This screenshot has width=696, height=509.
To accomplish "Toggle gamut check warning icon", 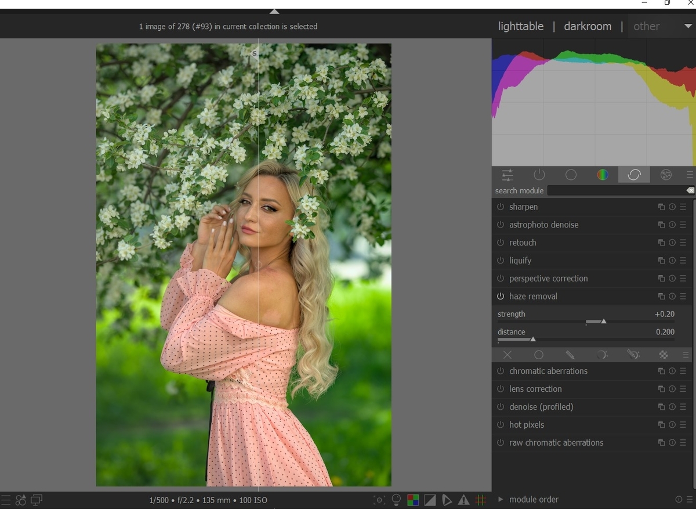I will pos(464,500).
